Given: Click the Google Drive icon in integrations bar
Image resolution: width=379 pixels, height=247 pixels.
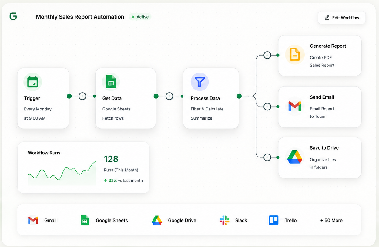Looking at the screenshot, I should click(x=157, y=220).
